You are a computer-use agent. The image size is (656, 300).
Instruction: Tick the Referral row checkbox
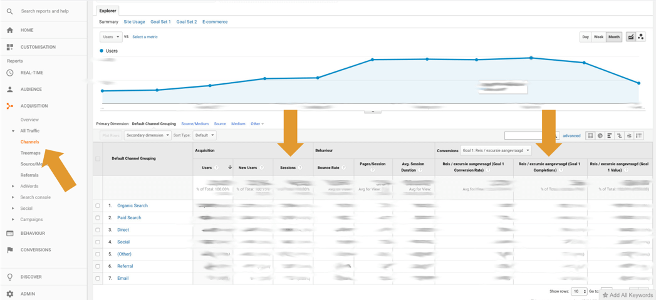(x=98, y=266)
